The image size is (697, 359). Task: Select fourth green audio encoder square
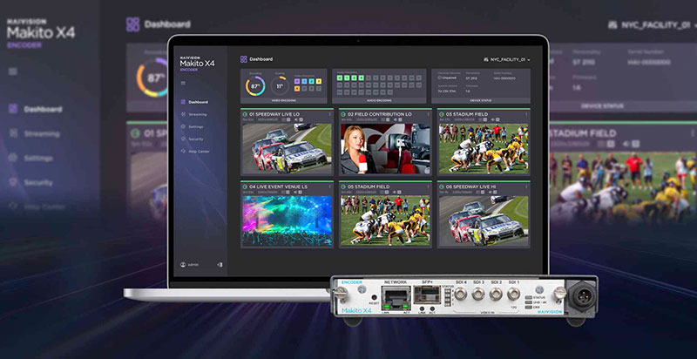coord(361,78)
